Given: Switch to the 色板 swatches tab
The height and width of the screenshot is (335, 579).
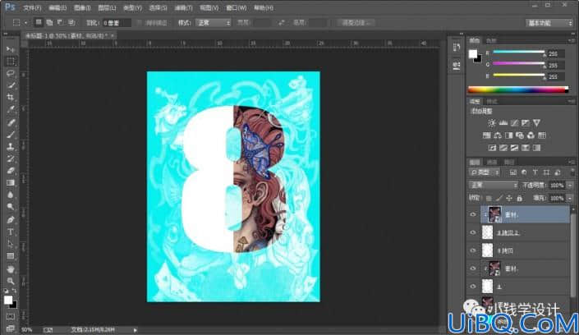Looking at the screenshot, I should point(491,40).
